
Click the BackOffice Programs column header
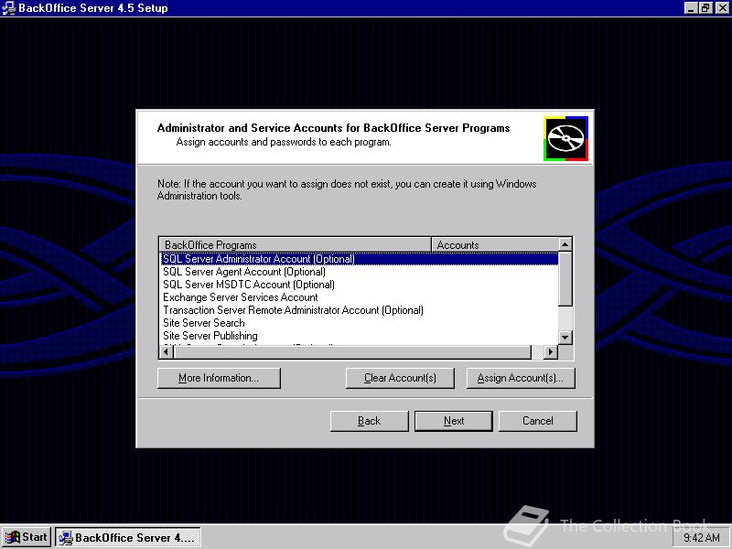[x=295, y=244]
